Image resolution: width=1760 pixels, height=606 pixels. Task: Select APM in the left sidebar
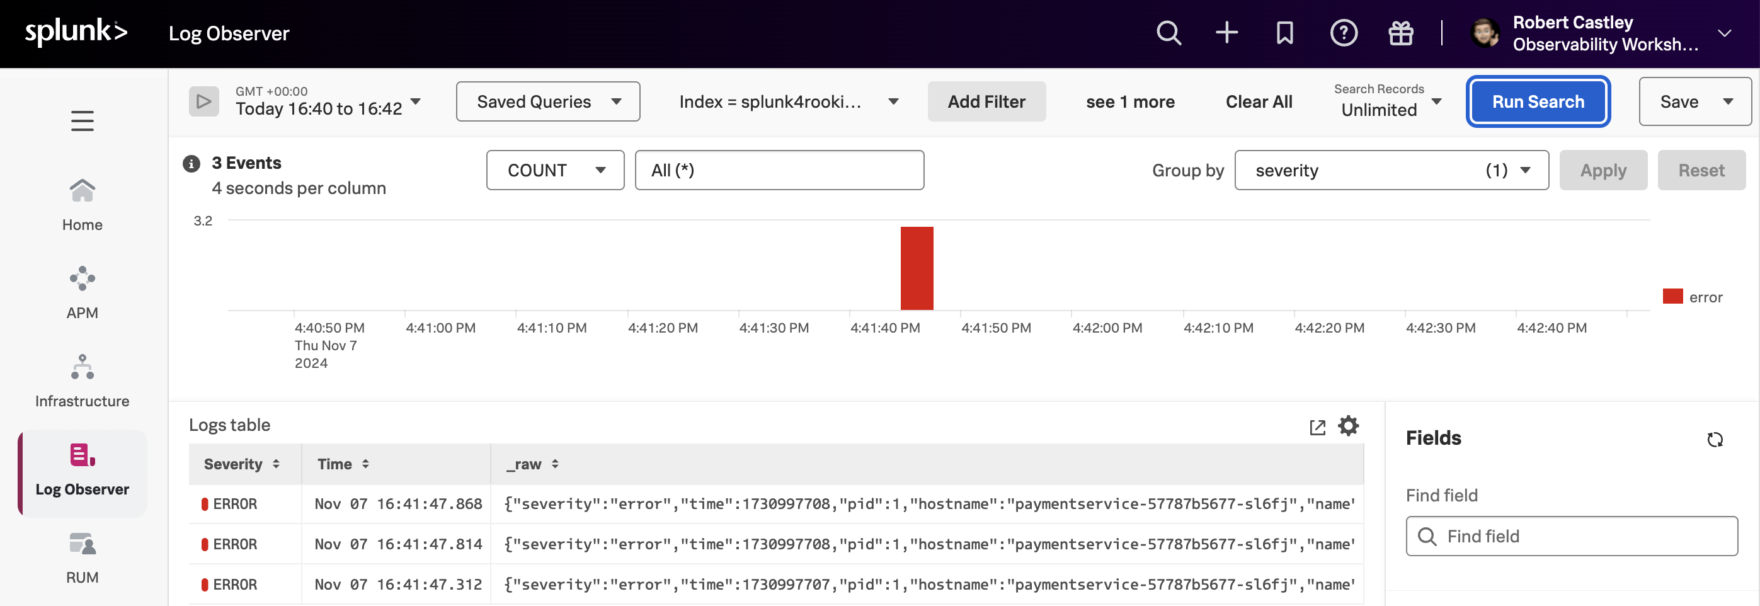coord(82,292)
